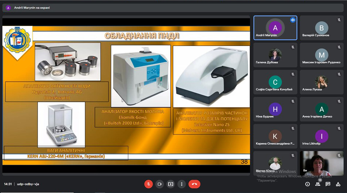Click the 14:31 clock text

8,184
